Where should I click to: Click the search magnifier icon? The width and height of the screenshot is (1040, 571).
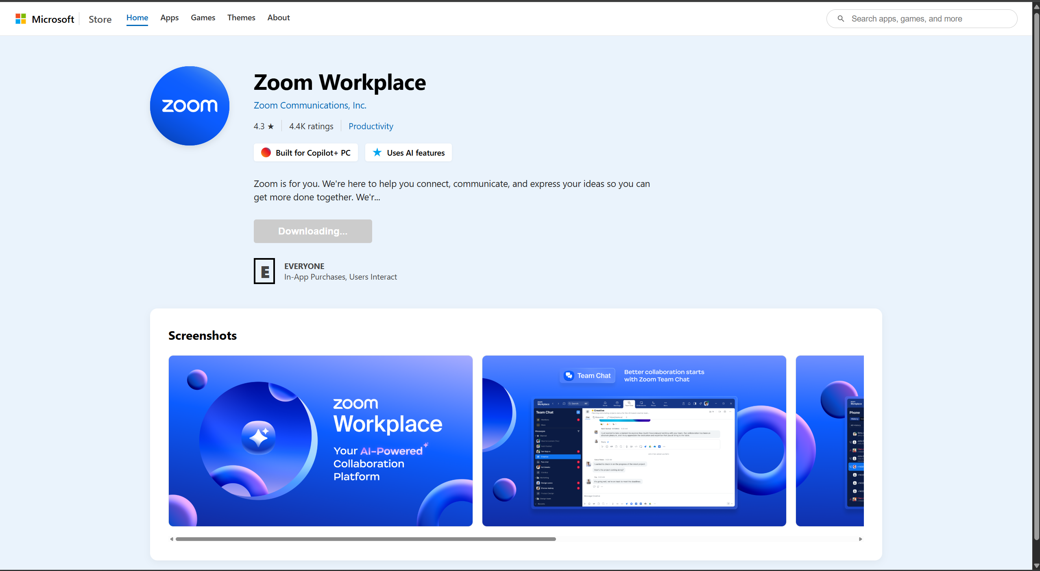pos(841,19)
